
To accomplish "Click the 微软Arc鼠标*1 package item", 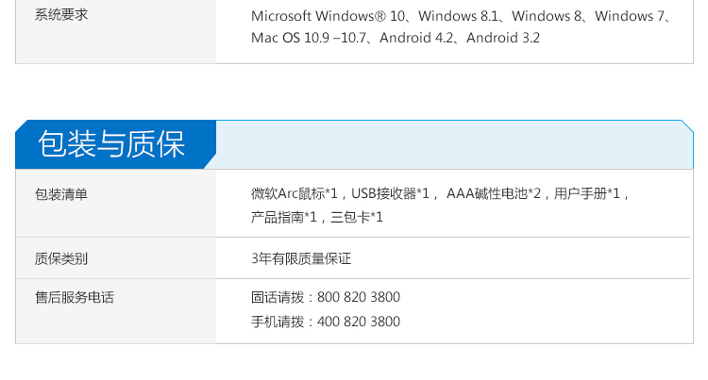I will click(x=295, y=194).
